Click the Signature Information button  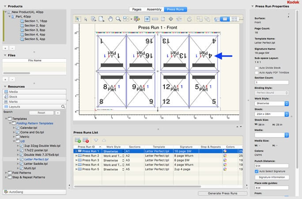272,177
